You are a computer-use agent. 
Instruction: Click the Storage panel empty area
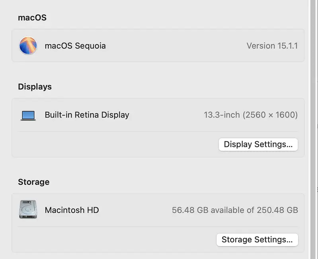tap(111, 239)
